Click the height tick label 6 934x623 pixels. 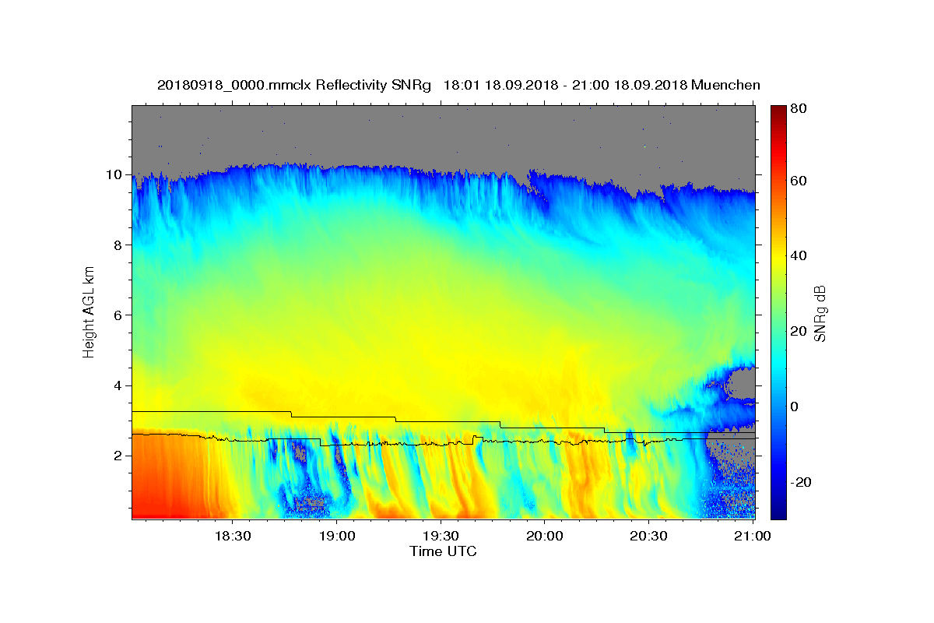(118, 315)
